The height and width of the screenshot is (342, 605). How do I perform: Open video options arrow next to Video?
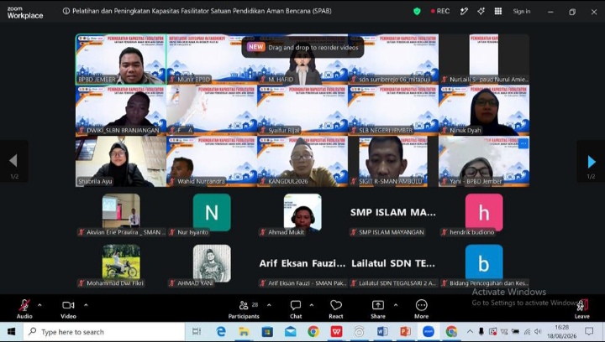[86, 305]
